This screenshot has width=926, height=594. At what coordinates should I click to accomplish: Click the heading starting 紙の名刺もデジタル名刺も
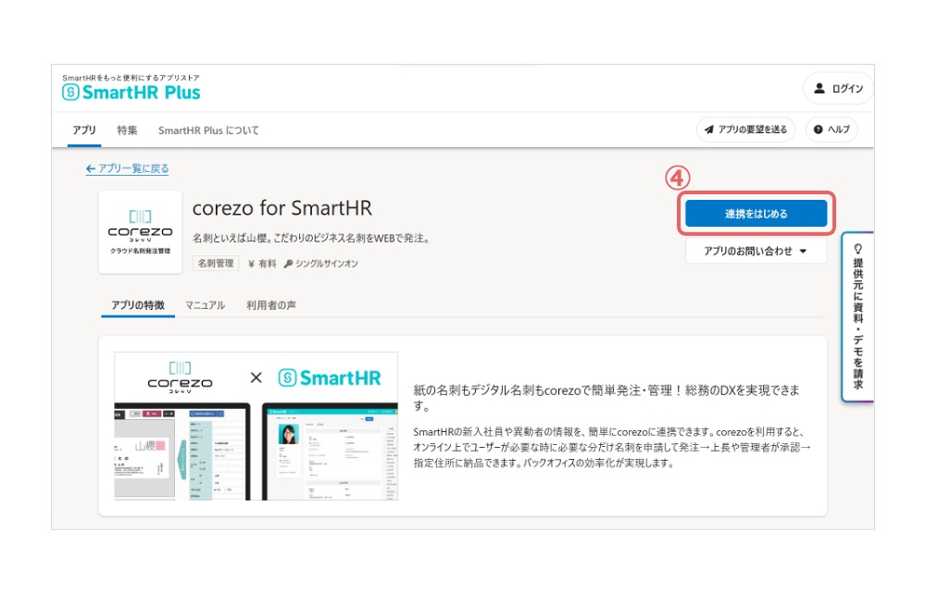point(607,398)
